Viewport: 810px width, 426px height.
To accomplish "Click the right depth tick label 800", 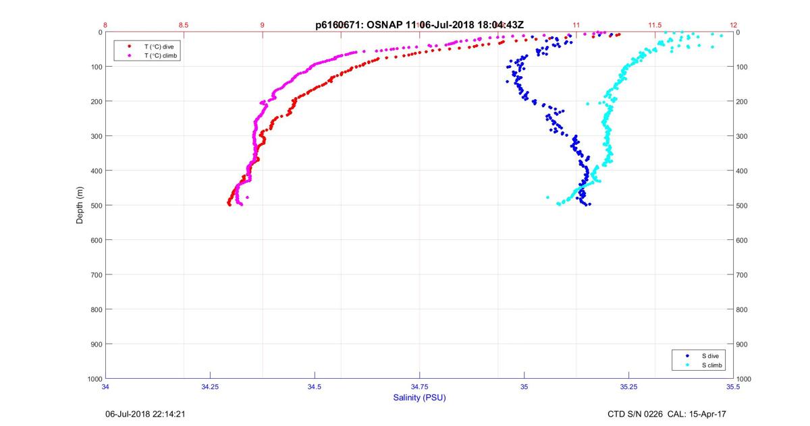I will [742, 310].
